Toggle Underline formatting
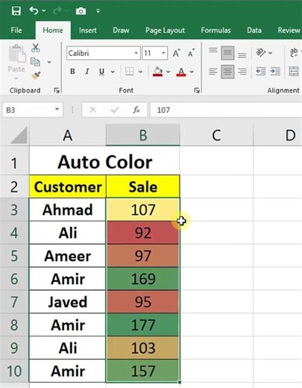The width and height of the screenshot is (302, 388). [101, 72]
